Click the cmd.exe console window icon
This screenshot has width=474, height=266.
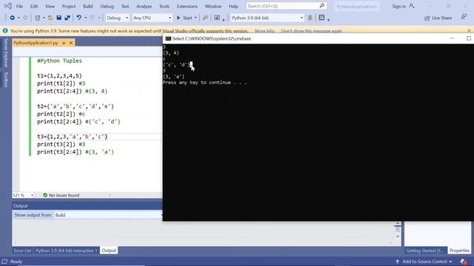pos(168,38)
